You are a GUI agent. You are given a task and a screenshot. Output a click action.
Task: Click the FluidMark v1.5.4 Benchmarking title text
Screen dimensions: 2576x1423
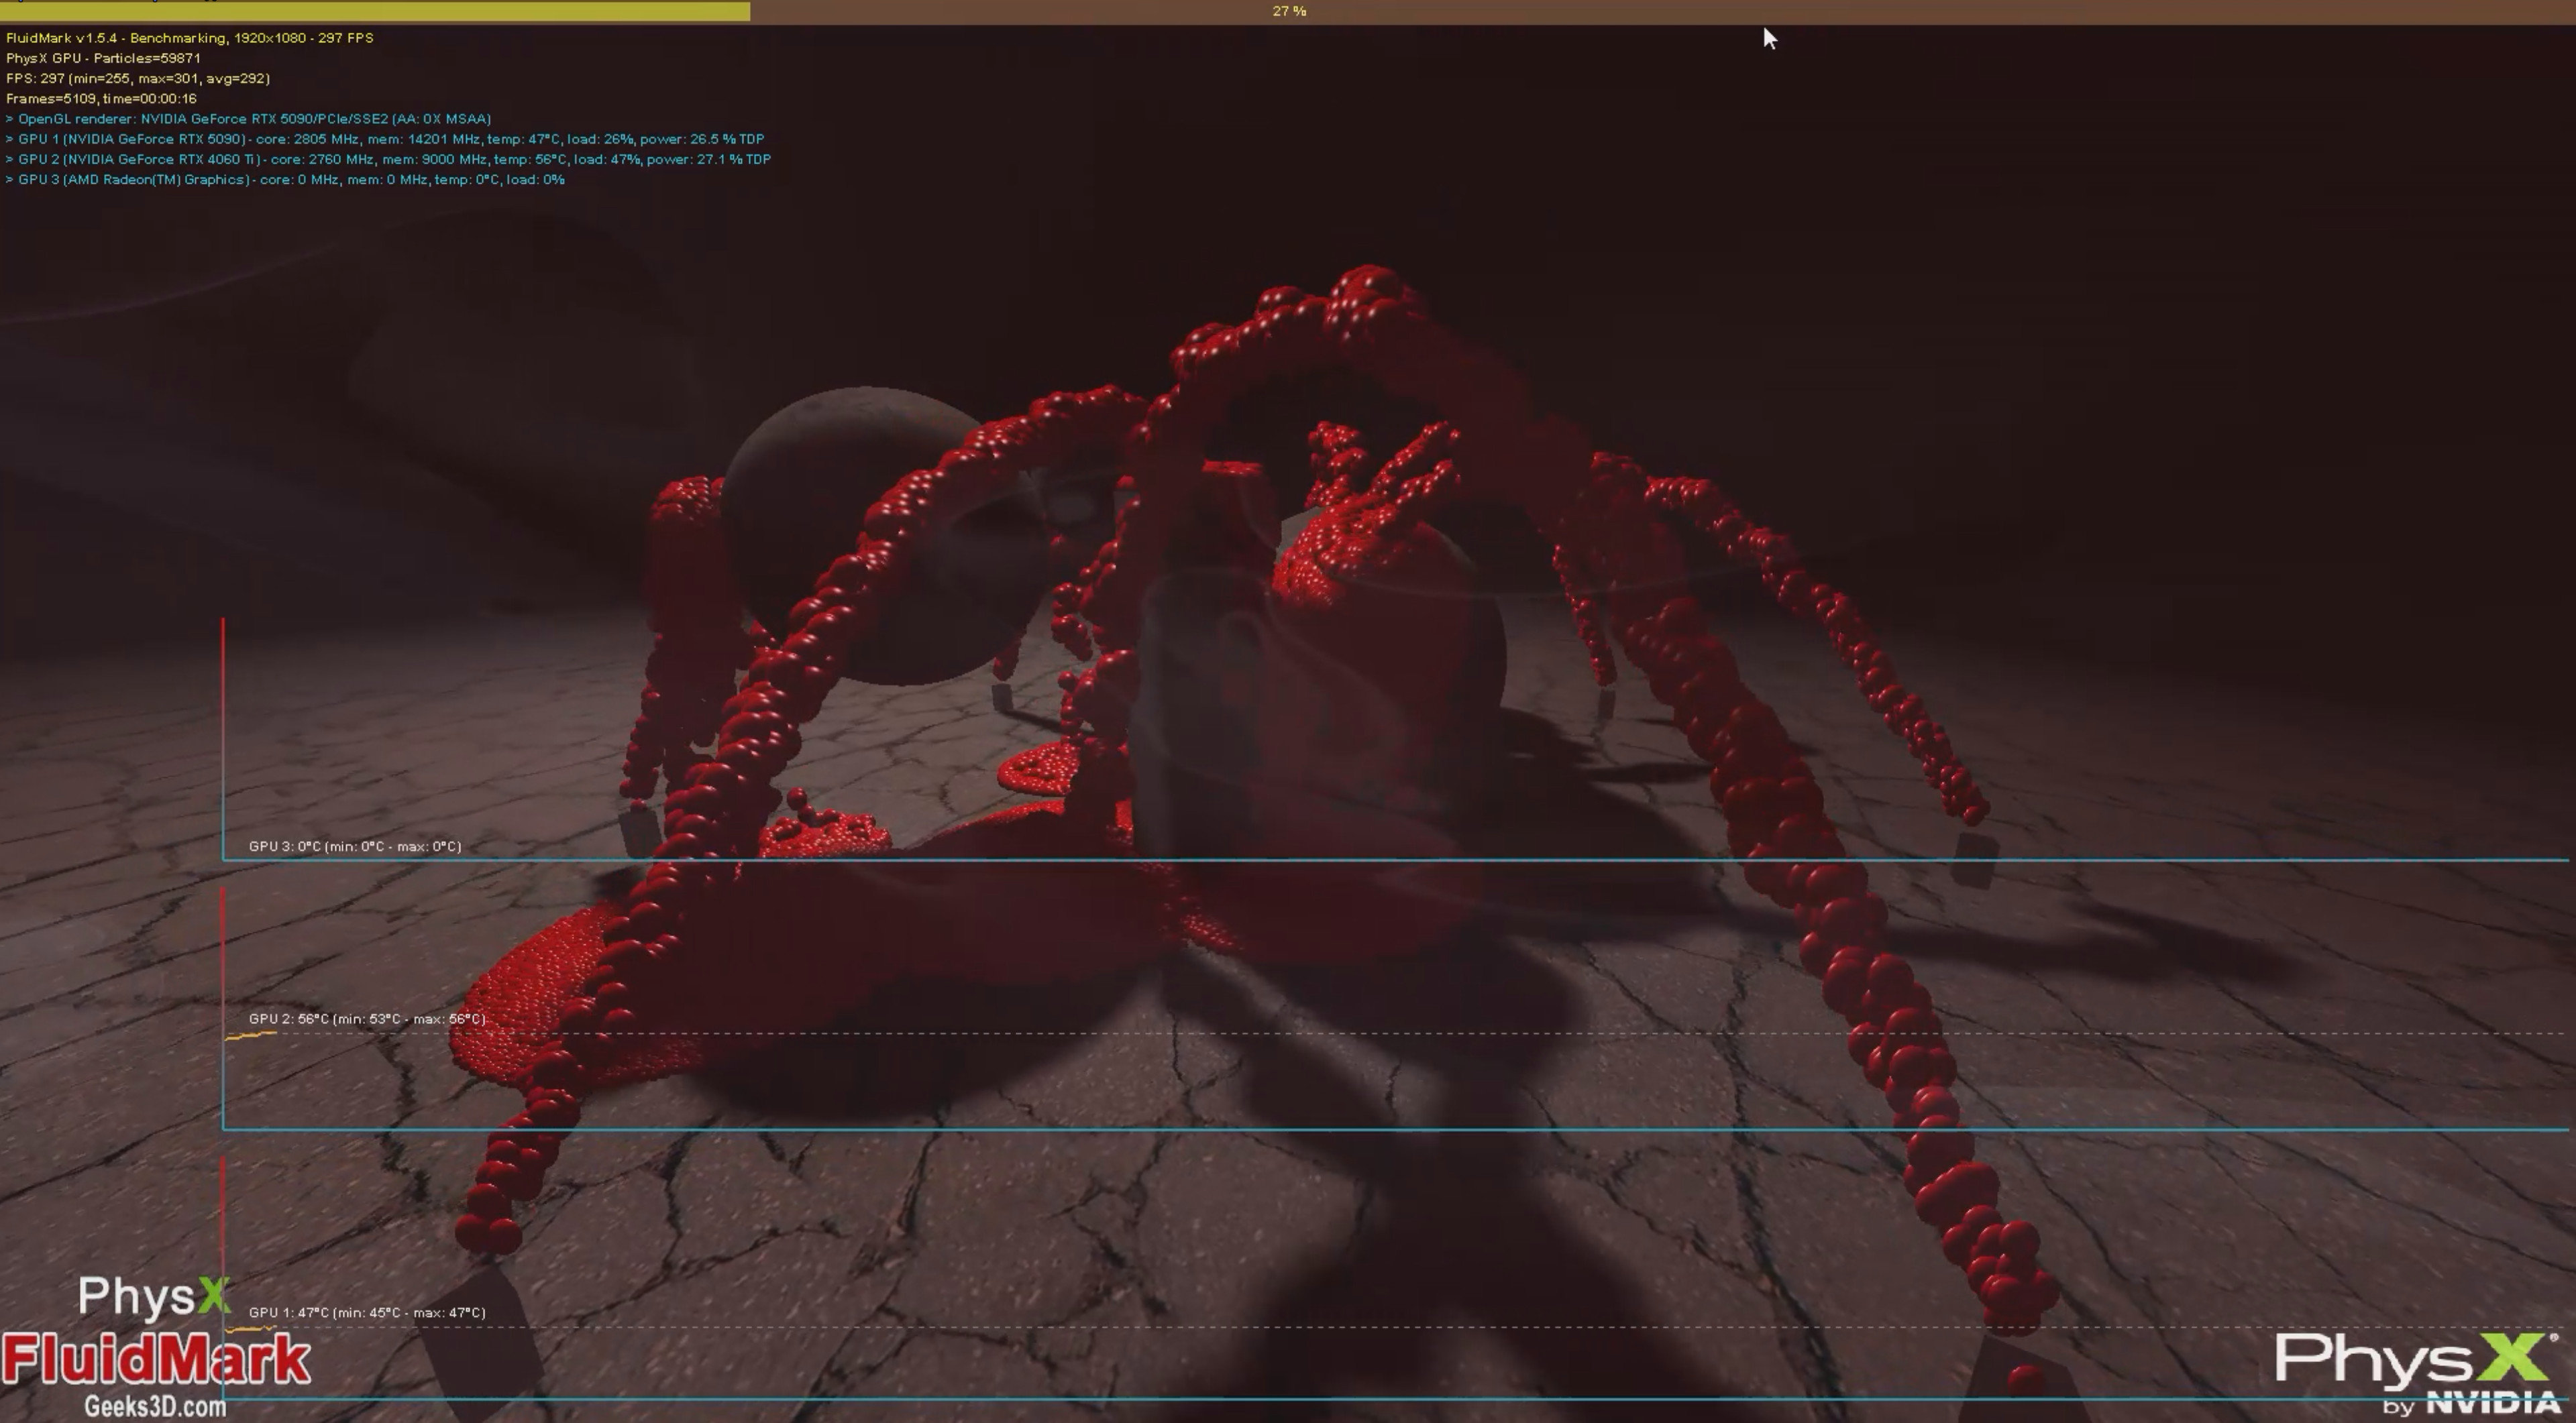pos(190,38)
